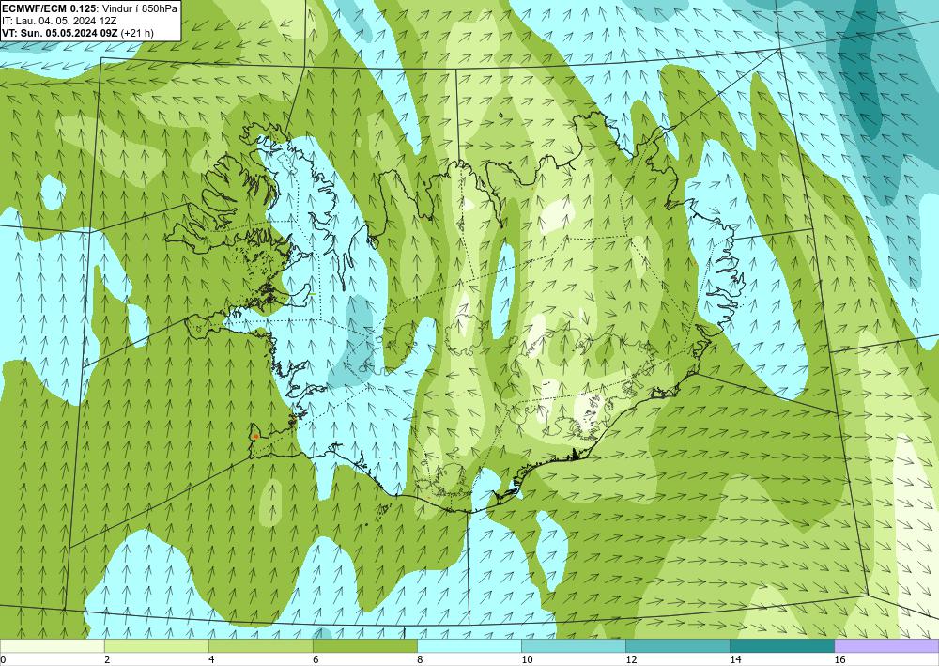Click the legend value label '14'
Viewport: 939px width, 666px height.
pyautogui.click(x=735, y=659)
